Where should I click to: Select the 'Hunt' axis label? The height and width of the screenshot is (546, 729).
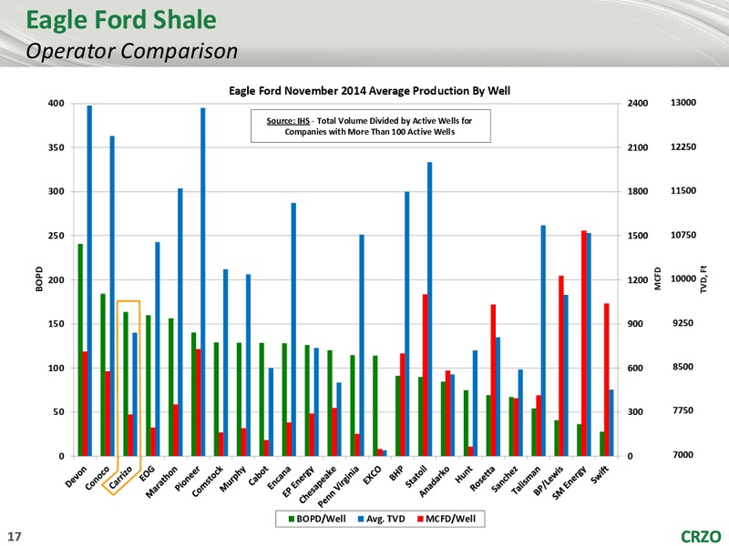coord(465,474)
